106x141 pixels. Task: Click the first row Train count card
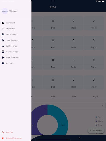(x=73, y=23)
